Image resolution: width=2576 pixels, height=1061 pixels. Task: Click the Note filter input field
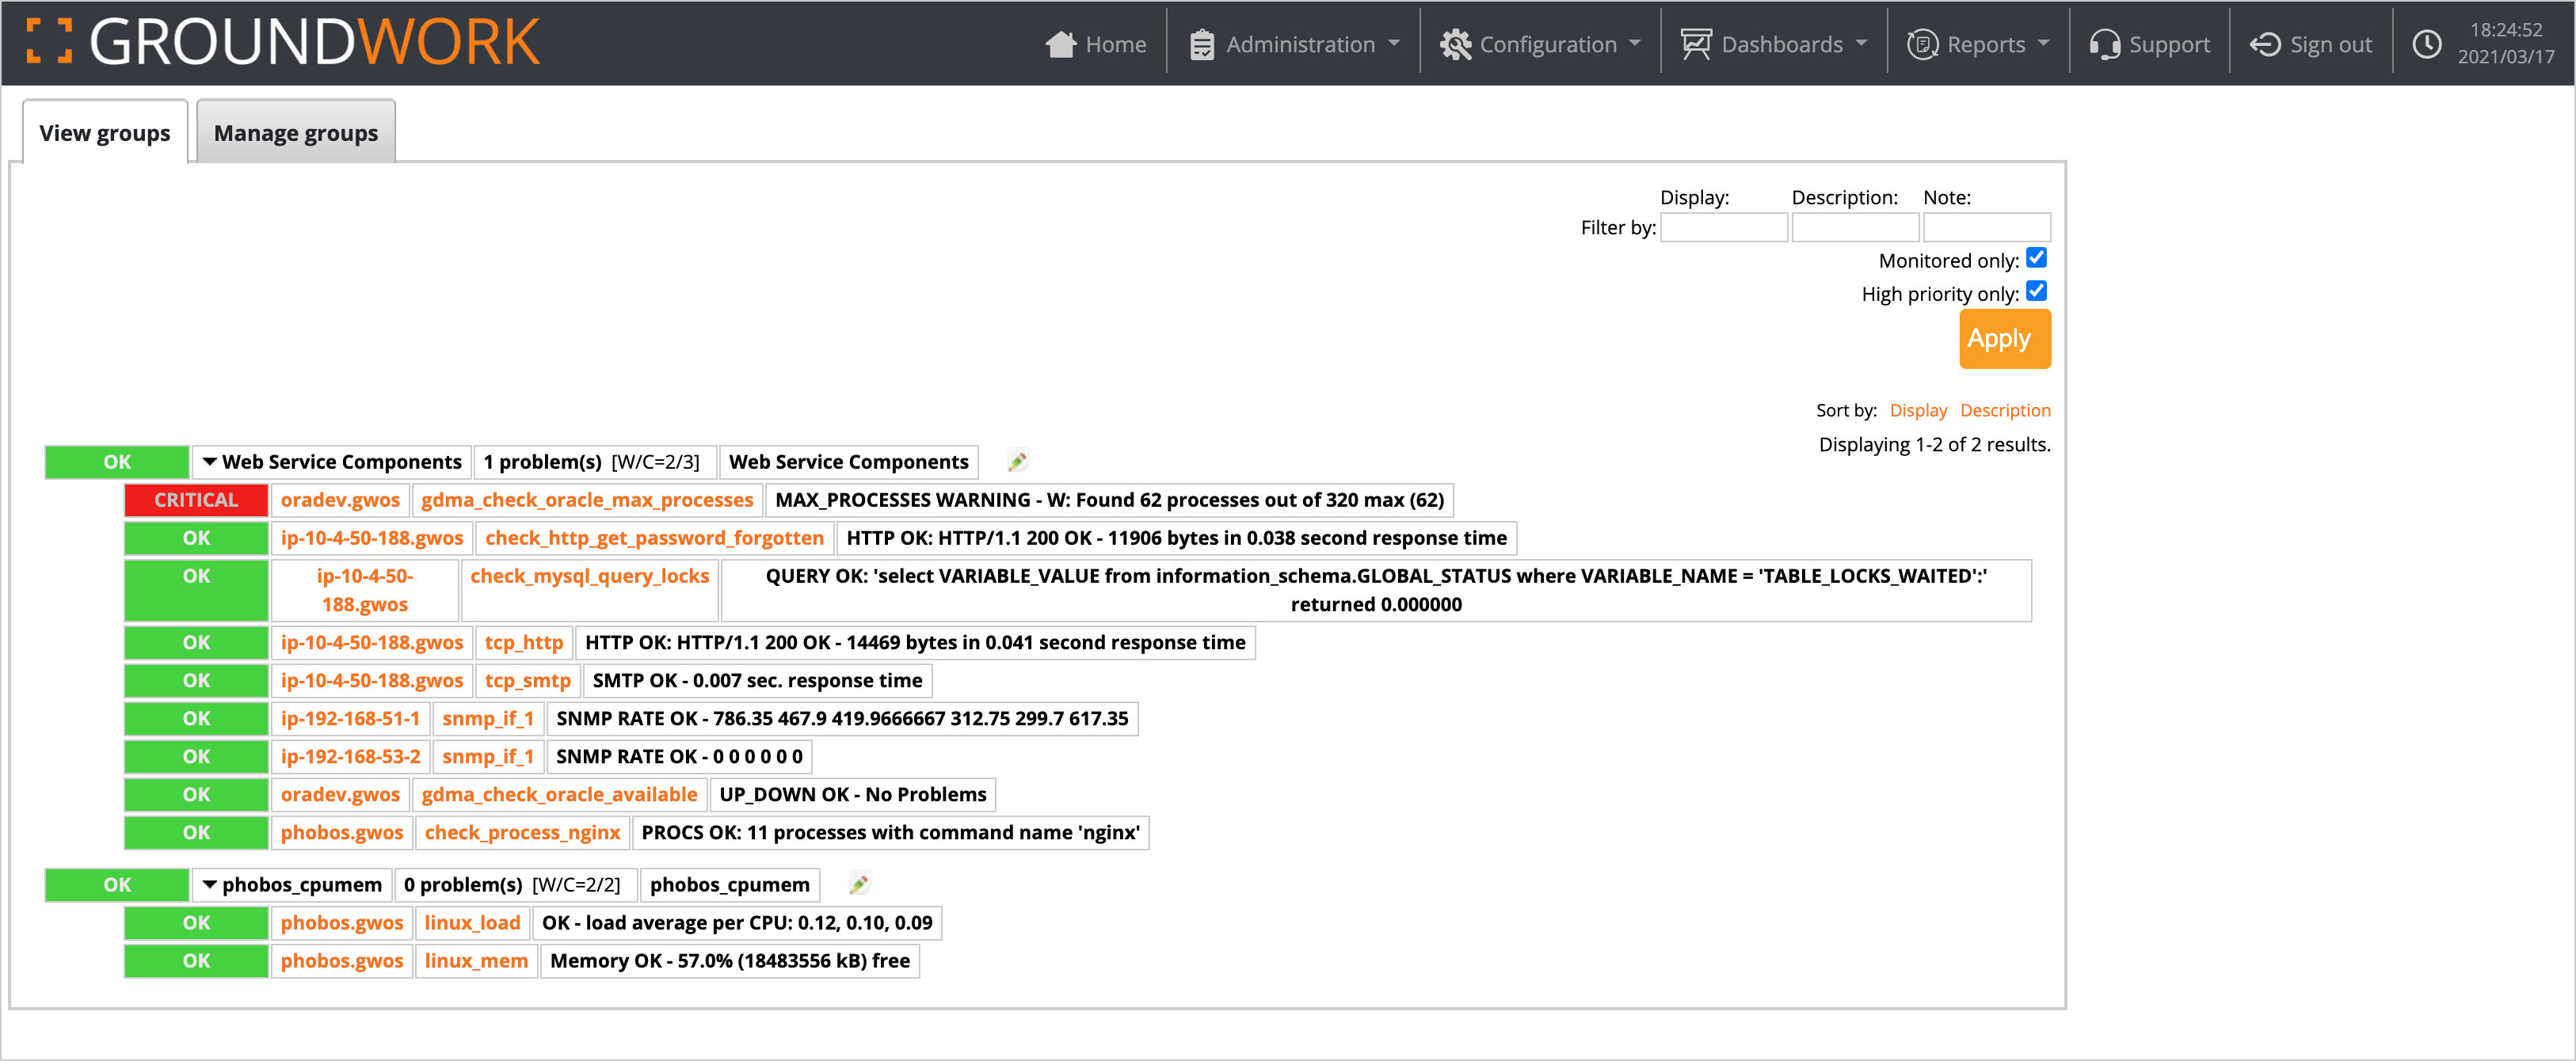click(1986, 227)
